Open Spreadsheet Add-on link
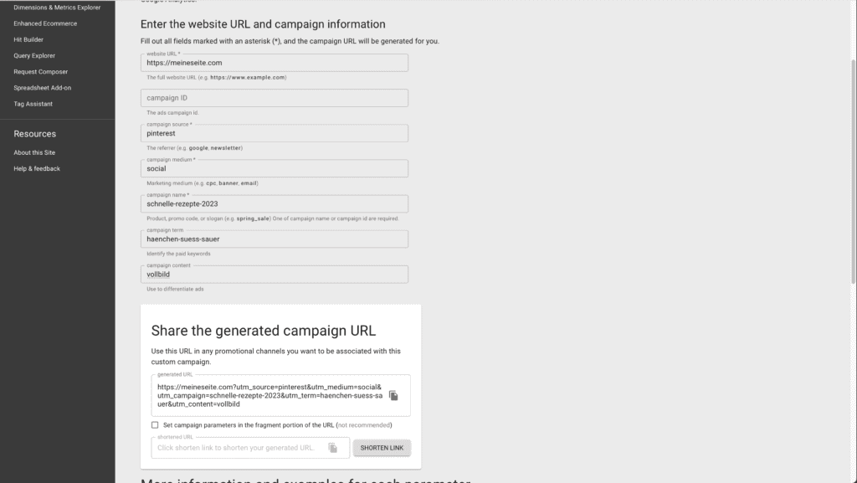 point(42,87)
